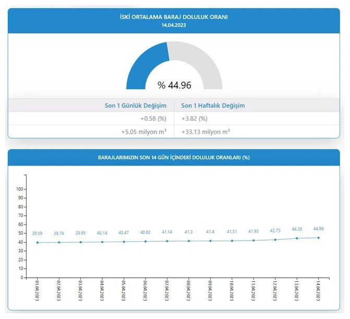
Task: Click the % 44.96 gauge value
Action: (175, 85)
